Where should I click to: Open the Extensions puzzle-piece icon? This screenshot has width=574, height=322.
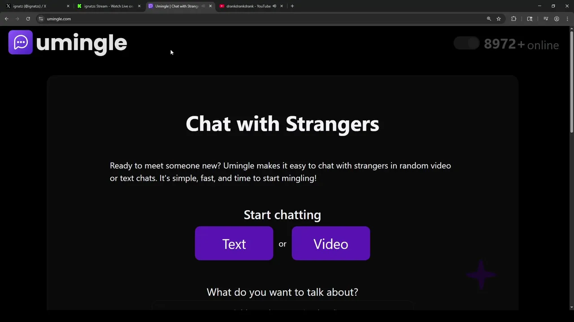click(514, 19)
